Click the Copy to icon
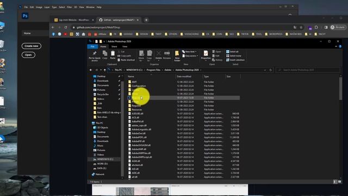The height and width of the screenshot is (196, 348). [150, 56]
